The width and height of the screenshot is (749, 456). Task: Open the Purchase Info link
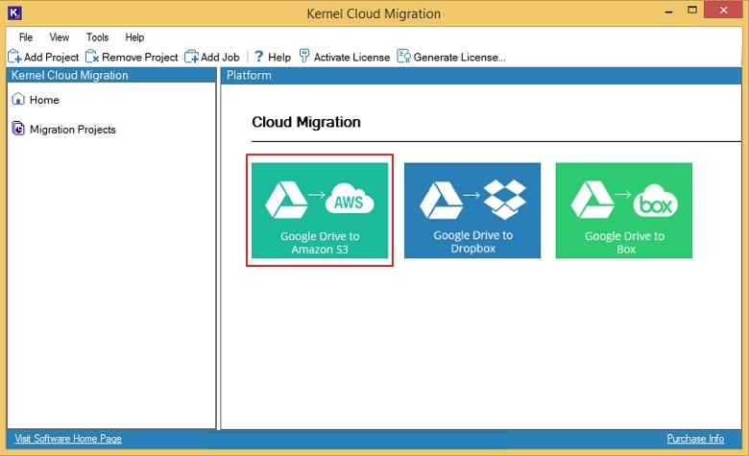[x=695, y=439]
